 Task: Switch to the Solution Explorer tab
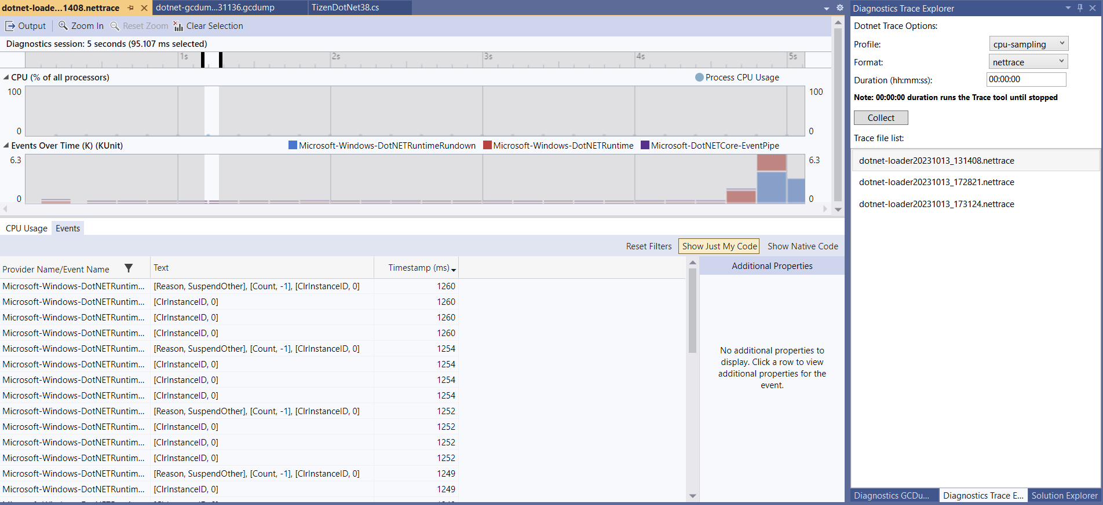tap(1064, 496)
